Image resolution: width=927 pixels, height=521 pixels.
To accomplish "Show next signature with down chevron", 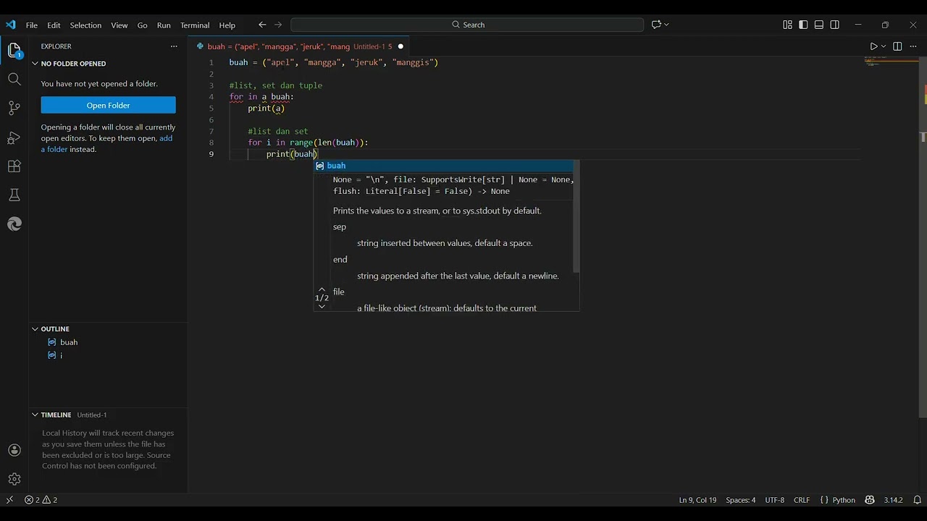I will coord(322,306).
